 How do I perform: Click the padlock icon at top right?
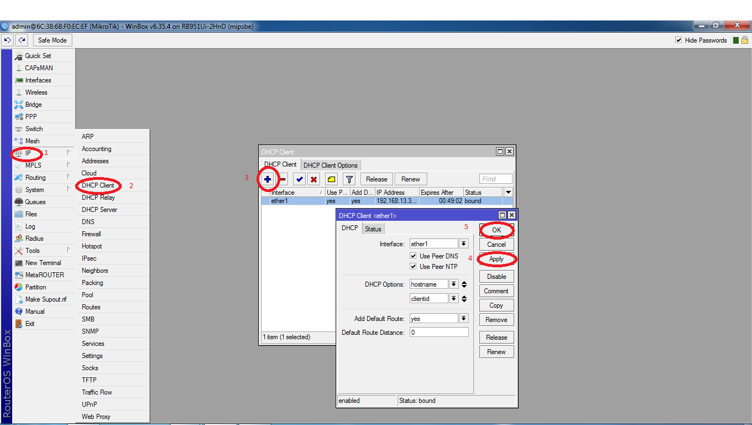click(x=745, y=40)
